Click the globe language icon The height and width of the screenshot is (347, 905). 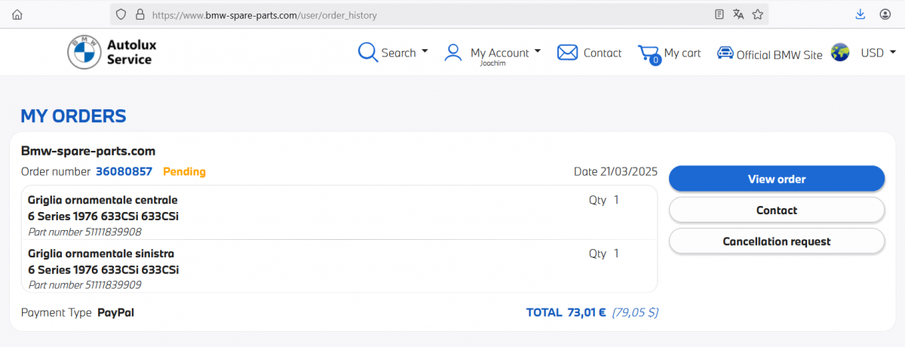(x=840, y=53)
